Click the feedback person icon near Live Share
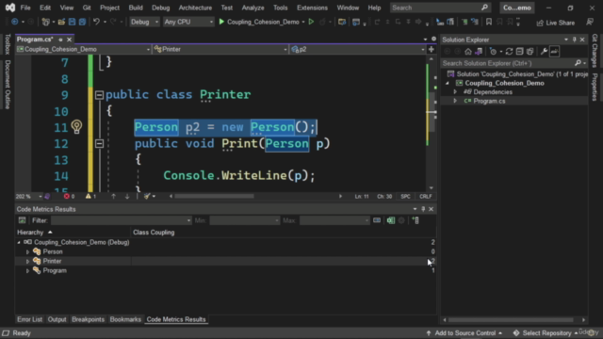 click(x=590, y=23)
